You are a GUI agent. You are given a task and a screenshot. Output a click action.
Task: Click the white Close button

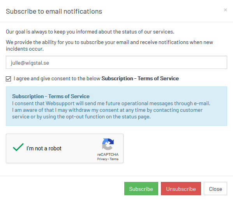215,189
